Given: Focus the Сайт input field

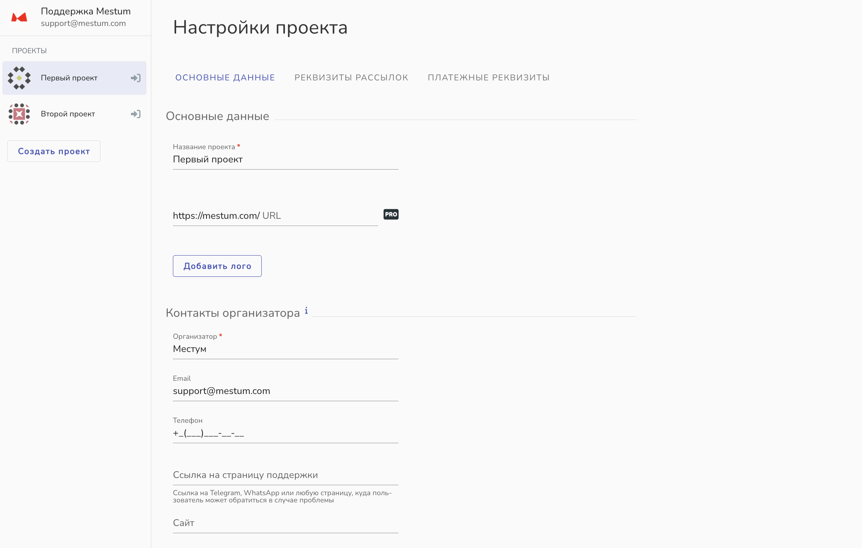Looking at the screenshot, I should click(285, 523).
